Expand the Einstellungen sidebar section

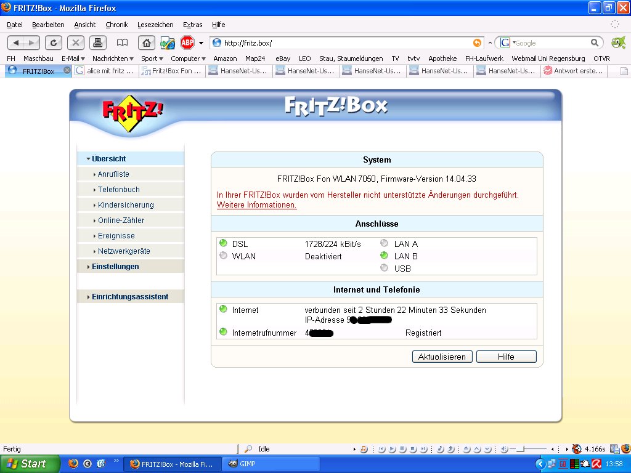(115, 267)
